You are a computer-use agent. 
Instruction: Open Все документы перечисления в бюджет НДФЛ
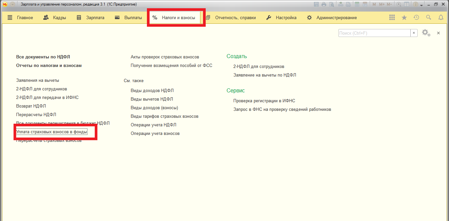(63, 123)
